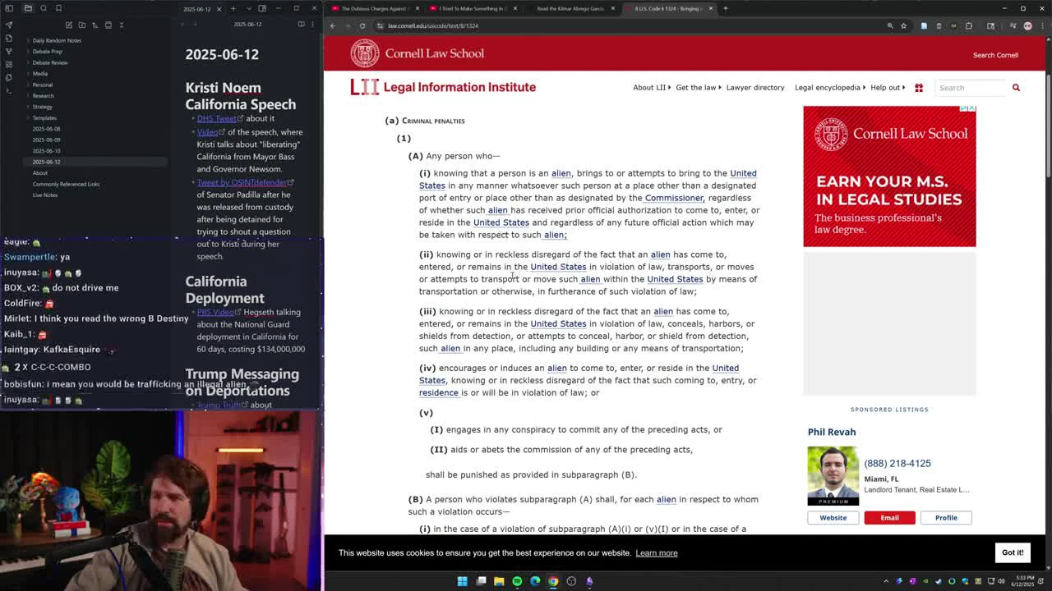Go back in the Chrome browser

pos(332,25)
